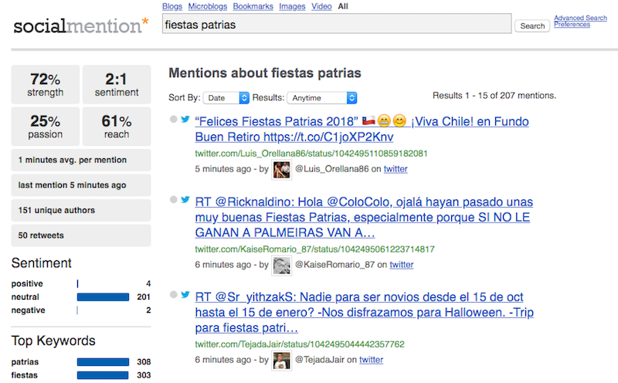This screenshot has height=383, width=618.
Task: Click the 61% reach box
Action: (x=117, y=127)
